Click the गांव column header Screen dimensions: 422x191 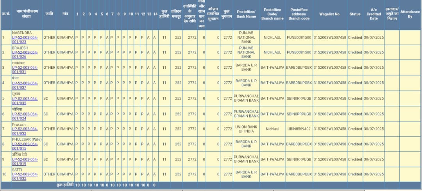65,14
